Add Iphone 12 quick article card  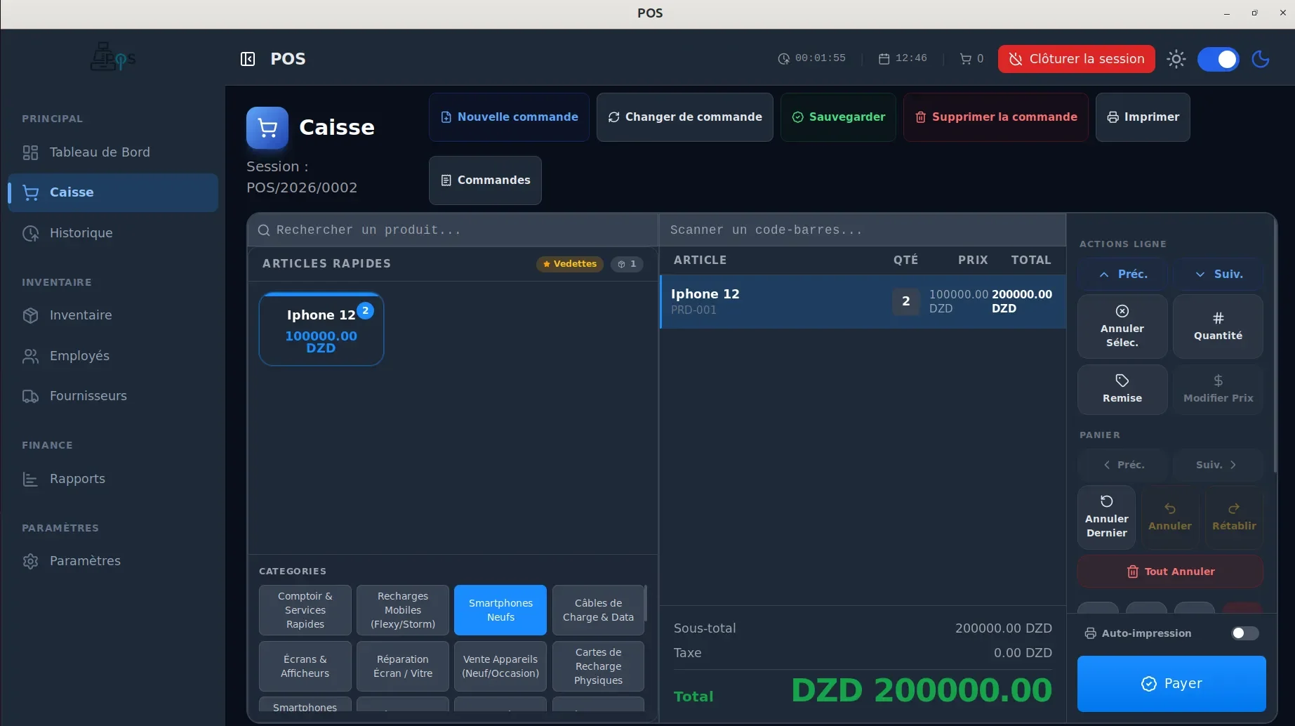click(x=321, y=329)
